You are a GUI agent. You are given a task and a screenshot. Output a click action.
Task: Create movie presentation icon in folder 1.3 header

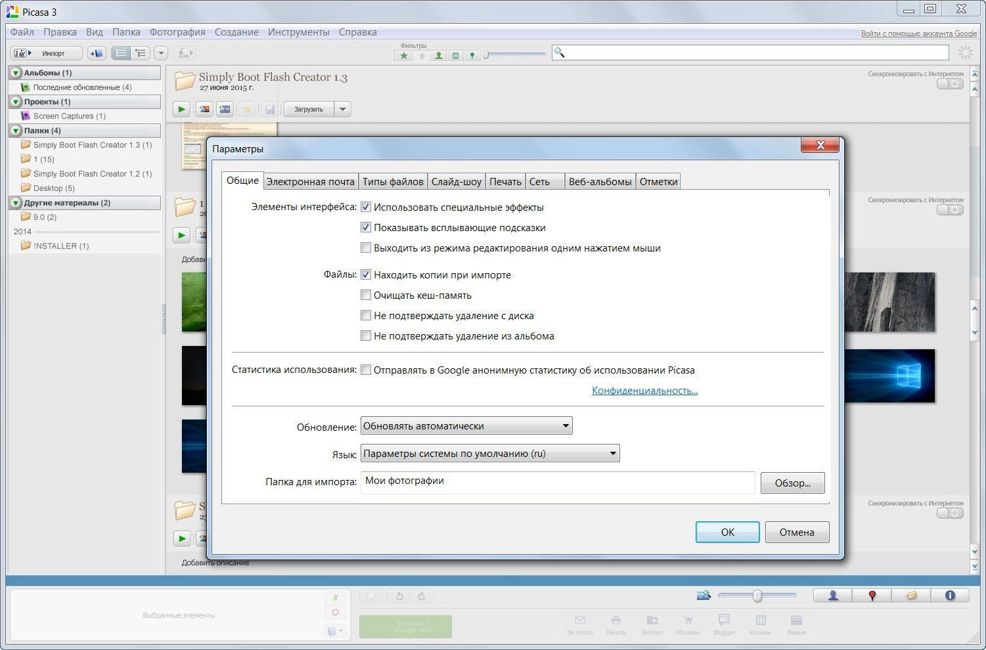tap(225, 109)
